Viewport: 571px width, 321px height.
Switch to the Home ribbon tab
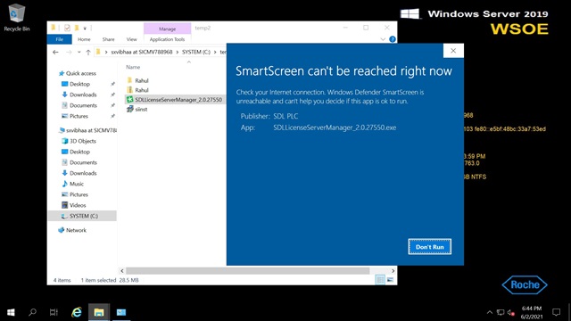(84, 39)
